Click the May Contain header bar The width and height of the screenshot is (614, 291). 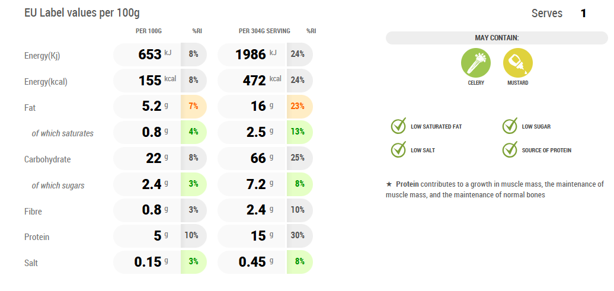point(497,38)
